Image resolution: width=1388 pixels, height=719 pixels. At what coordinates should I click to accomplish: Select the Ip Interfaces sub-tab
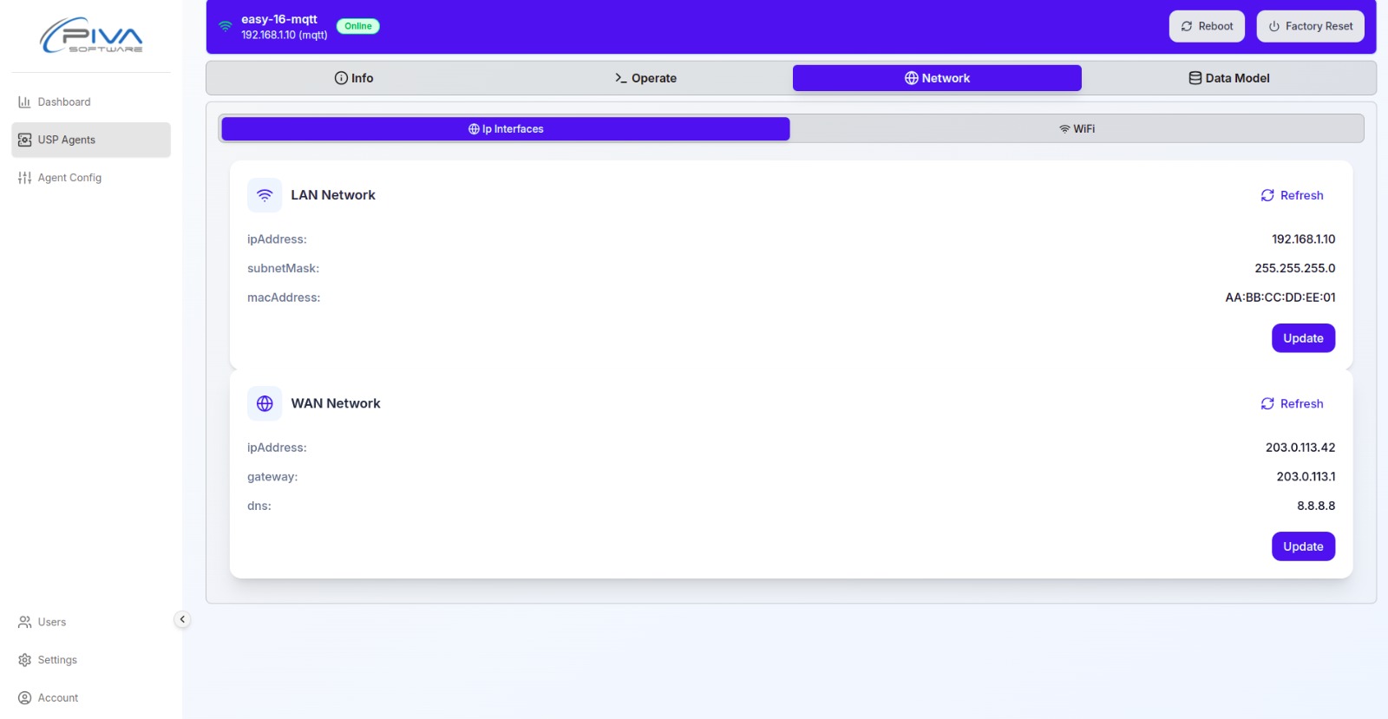506,129
